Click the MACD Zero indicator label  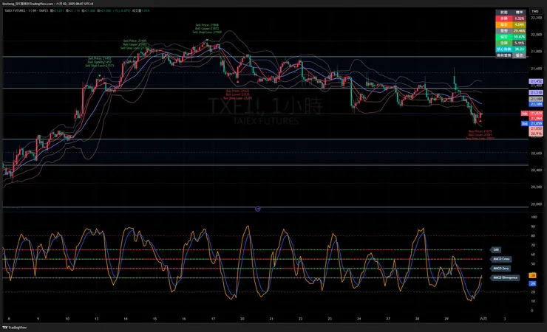pyautogui.click(x=501, y=269)
